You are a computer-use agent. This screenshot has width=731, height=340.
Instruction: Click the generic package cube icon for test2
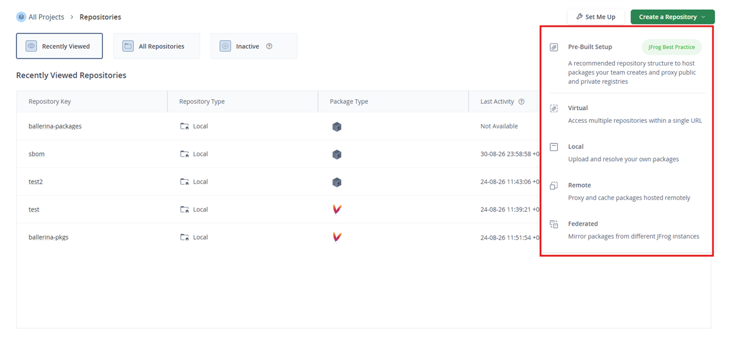(337, 182)
